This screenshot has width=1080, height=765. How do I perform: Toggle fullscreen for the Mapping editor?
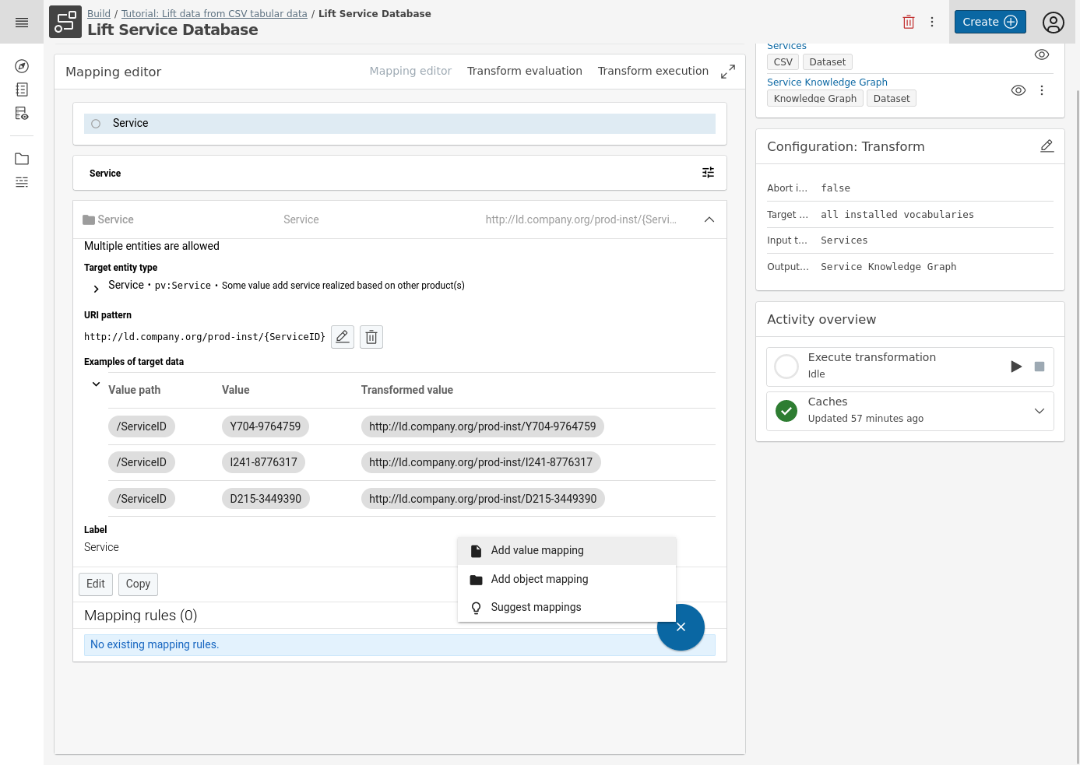click(728, 72)
